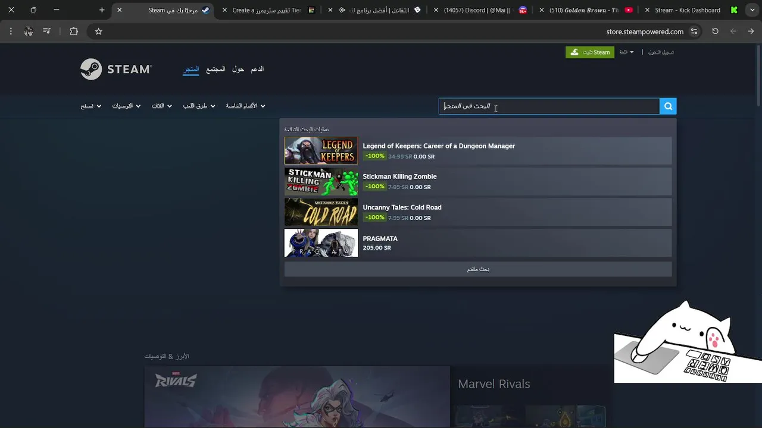Open the الدعم (Support) menu
This screenshot has height=428, width=762.
click(x=257, y=69)
